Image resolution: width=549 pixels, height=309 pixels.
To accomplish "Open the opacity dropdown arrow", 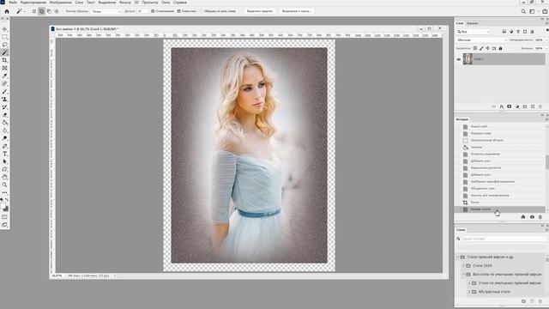I will 546,40.
